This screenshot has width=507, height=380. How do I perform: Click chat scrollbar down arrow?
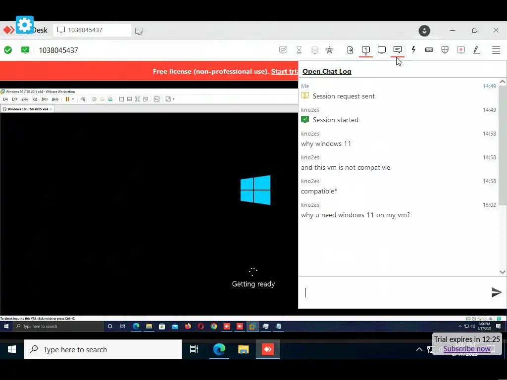(x=502, y=272)
